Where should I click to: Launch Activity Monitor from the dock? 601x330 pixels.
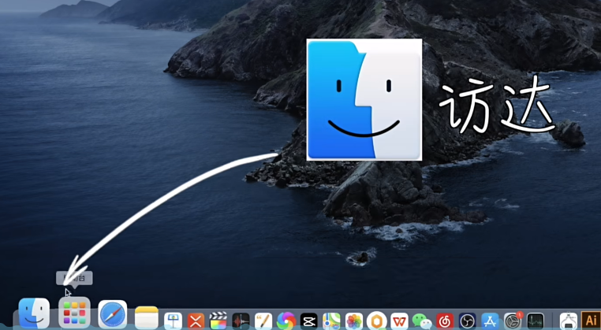[535, 321]
